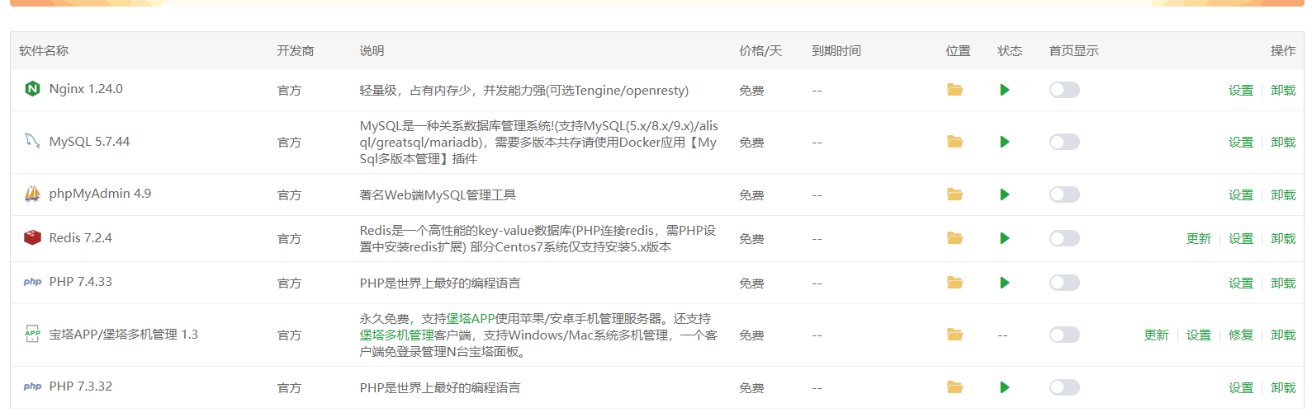Open the PHP 7.4.33 folder icon

954,283
